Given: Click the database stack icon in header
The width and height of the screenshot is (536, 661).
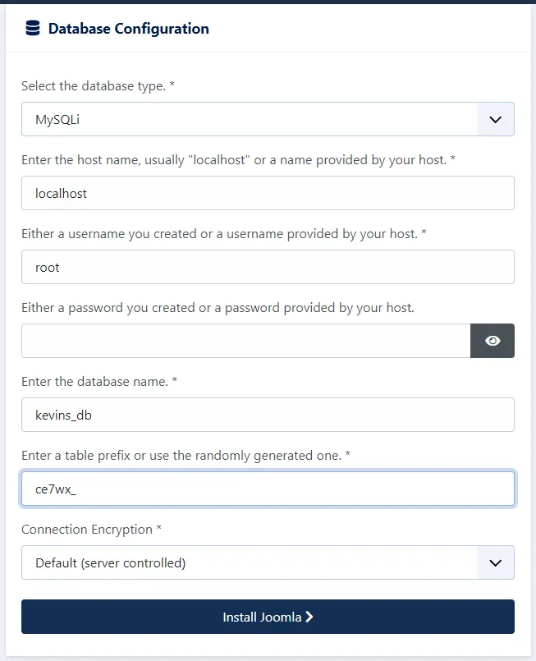Looking at the screenshot, I should (33, 29).
